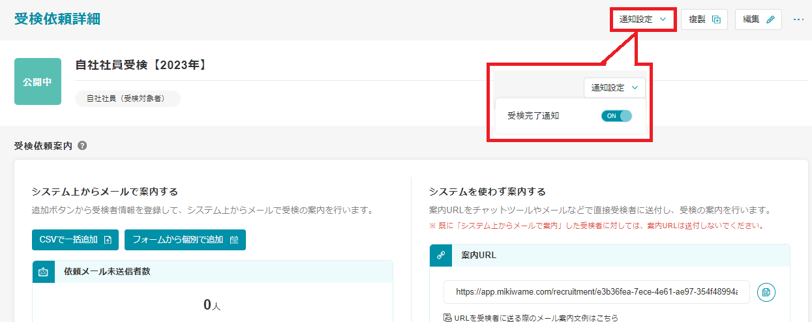The image size is (812, 322).
Task: Click the 受検依頼詳細 page heading
Action: coord(57,19)
